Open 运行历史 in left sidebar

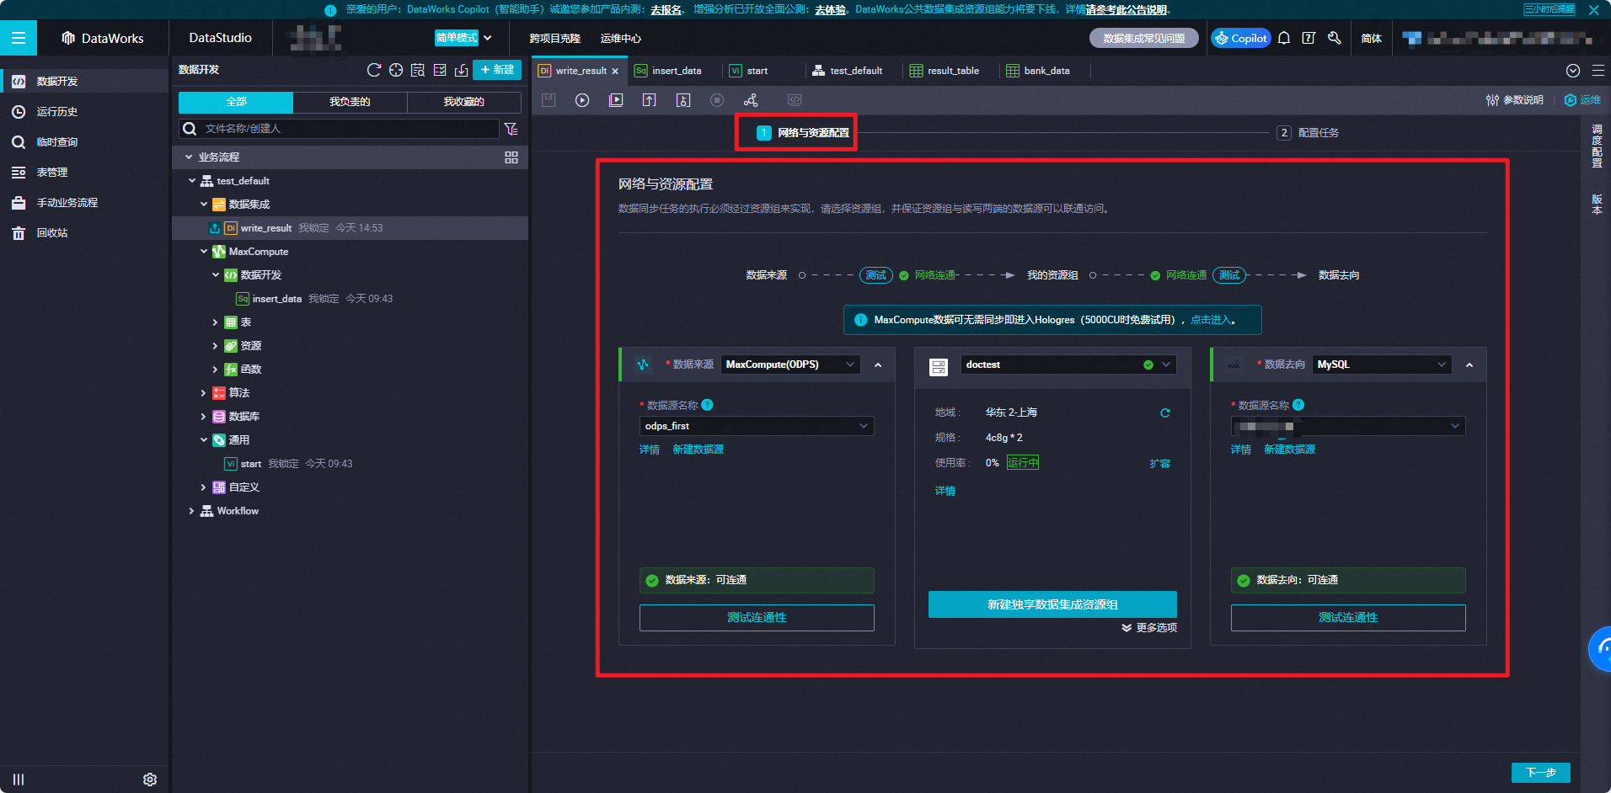[x=57, y=112]
